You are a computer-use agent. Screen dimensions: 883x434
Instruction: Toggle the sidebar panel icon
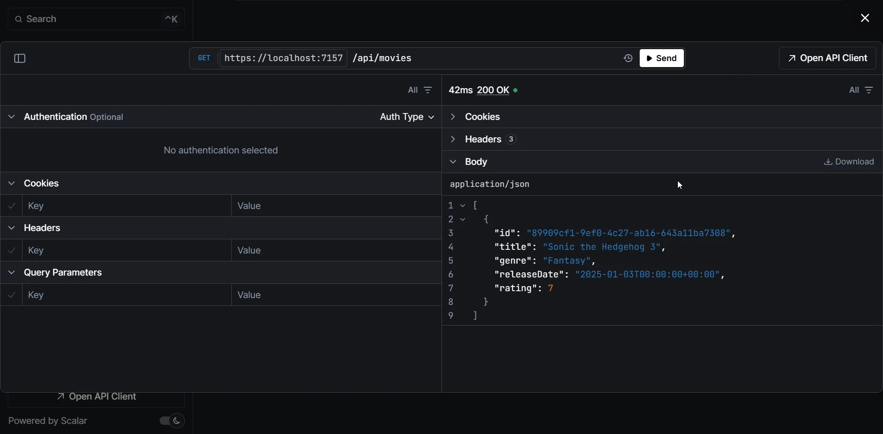coord(20,58)
